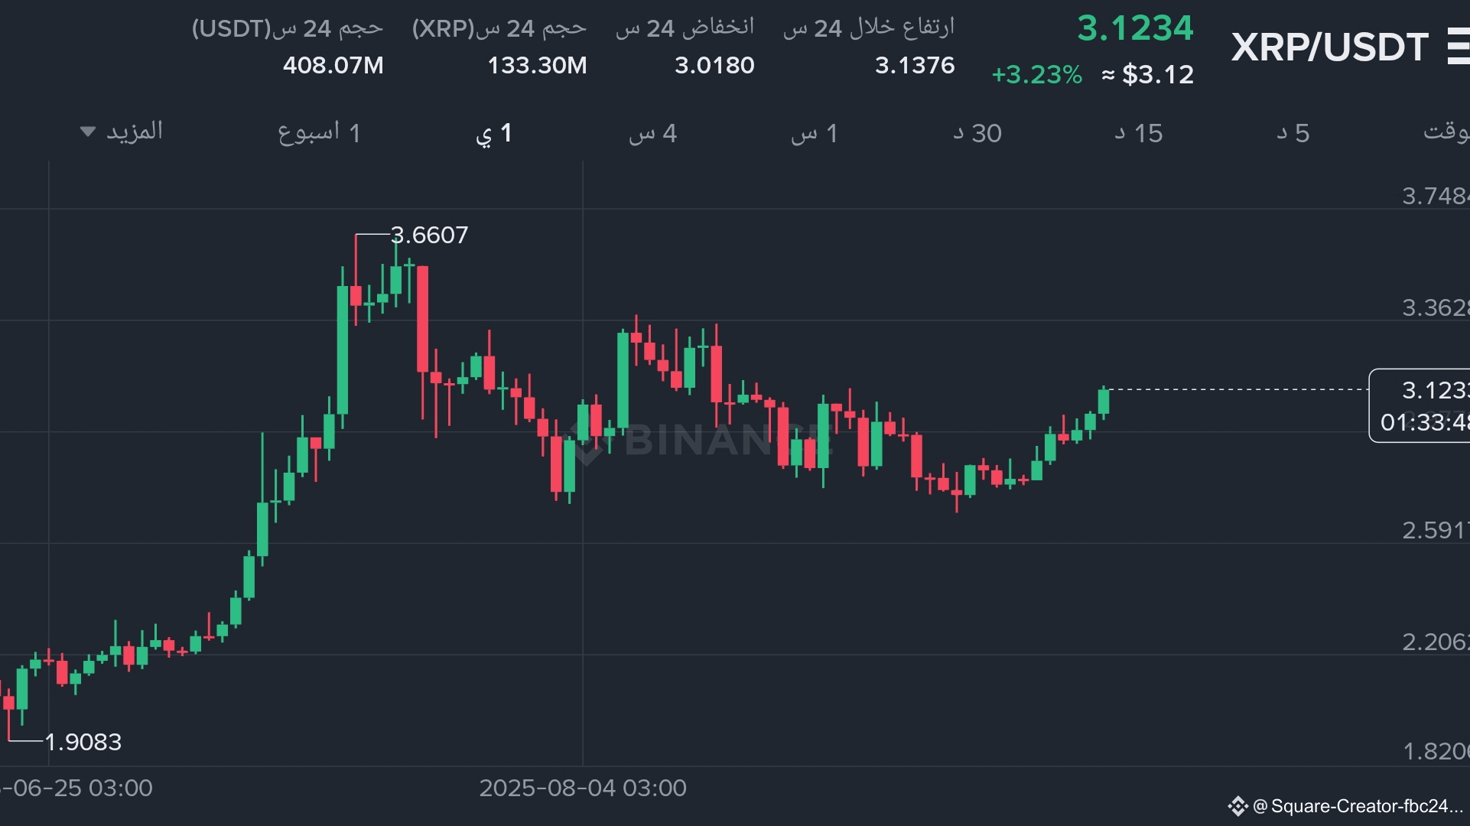The width and height of the screenshot is (1470, 826).
Task: Select the 1 اسبوع timeframe tab
Action: 319,133
